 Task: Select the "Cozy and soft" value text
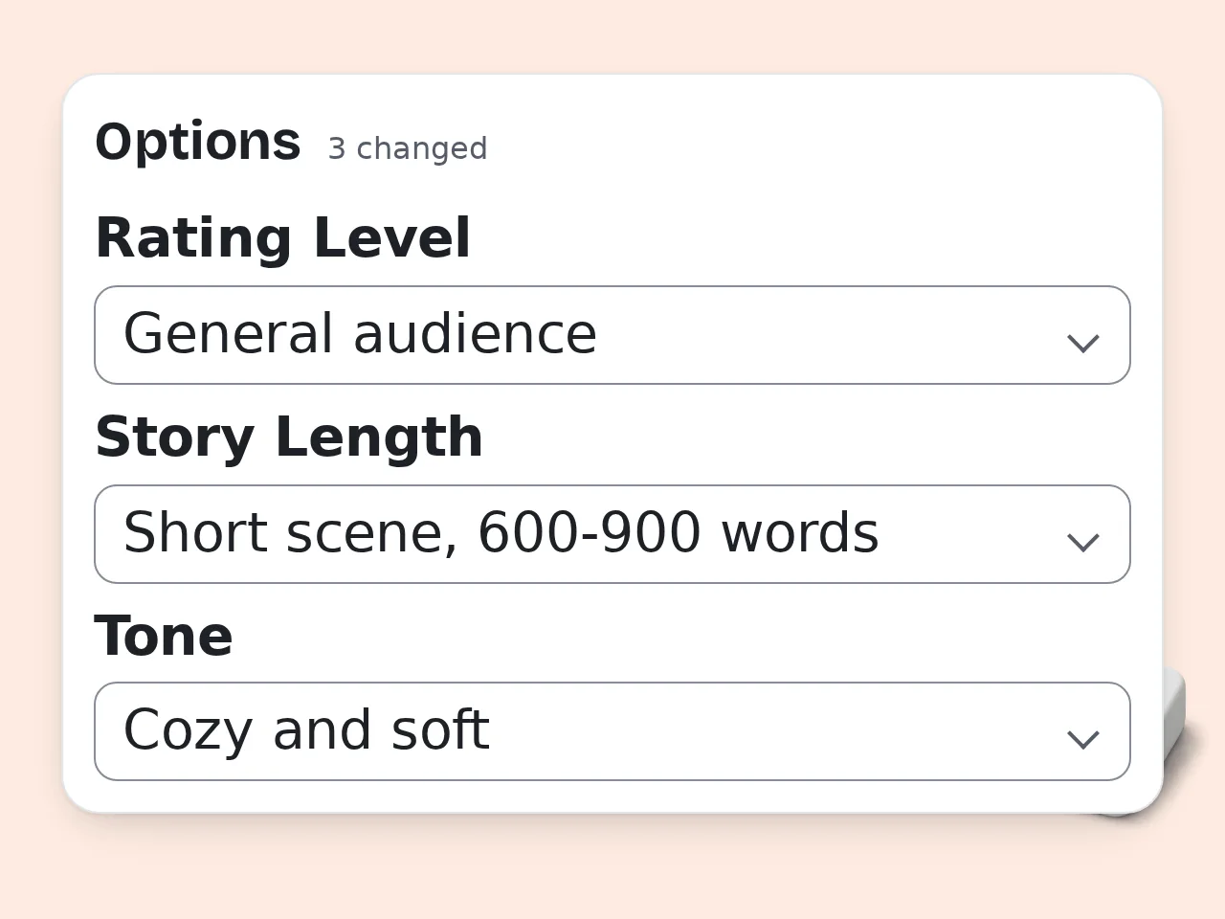click(x=306, y=730)
